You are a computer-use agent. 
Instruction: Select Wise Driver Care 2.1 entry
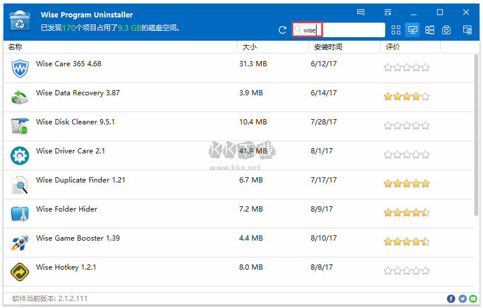point(239,155)
